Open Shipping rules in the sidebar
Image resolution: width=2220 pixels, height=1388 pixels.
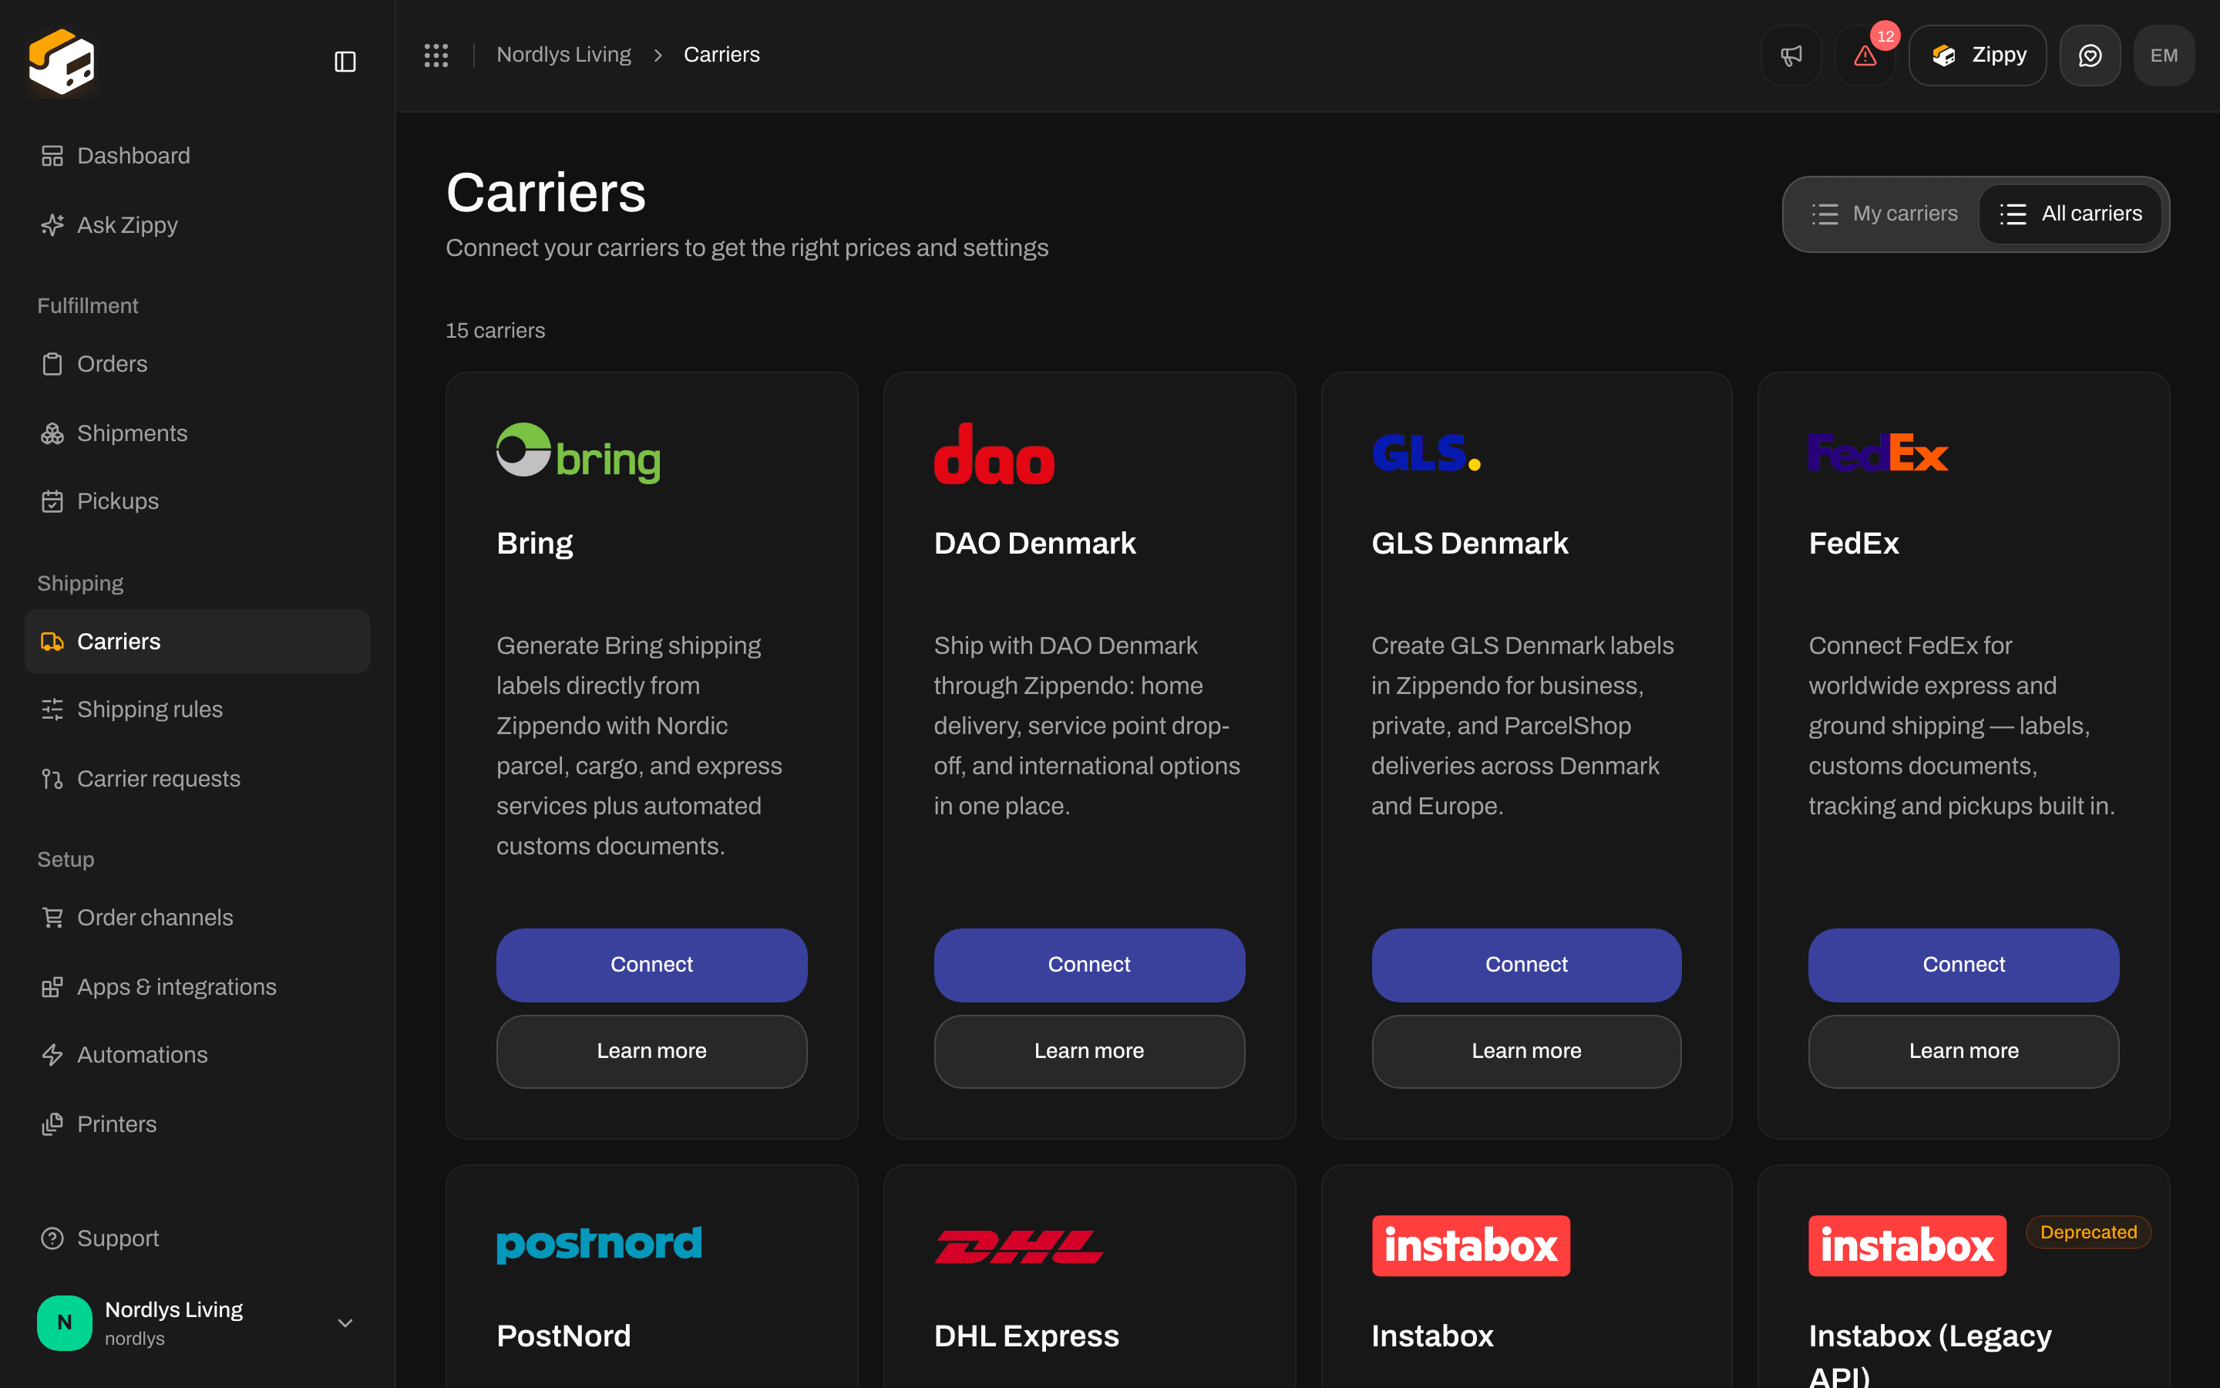tap(197, 709)
